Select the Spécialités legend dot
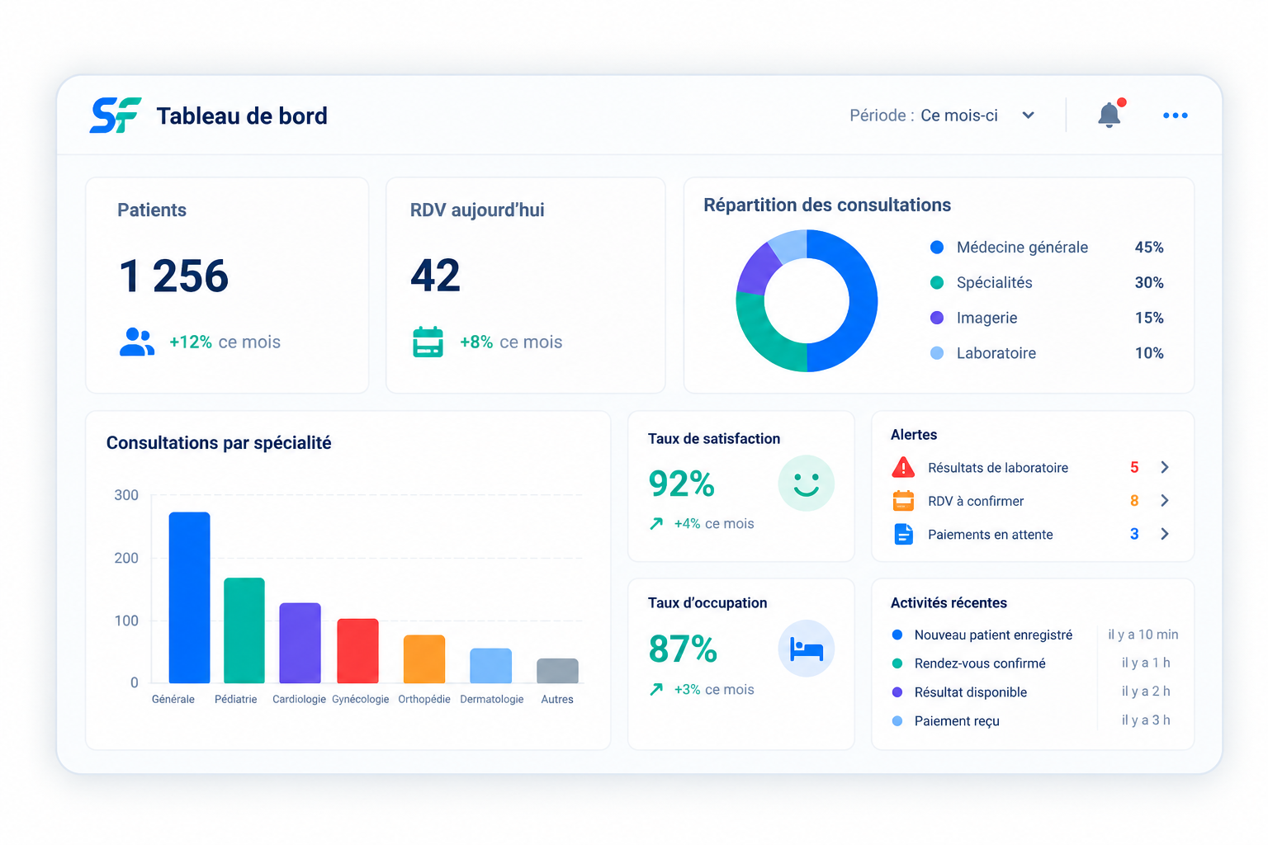Image resolution: width=1268 pixels, height=845 pixels. (937, 282)
